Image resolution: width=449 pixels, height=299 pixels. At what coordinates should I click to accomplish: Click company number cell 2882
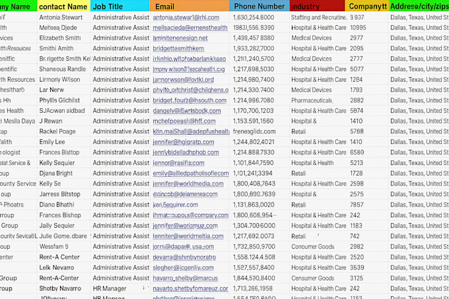(357, 100)
